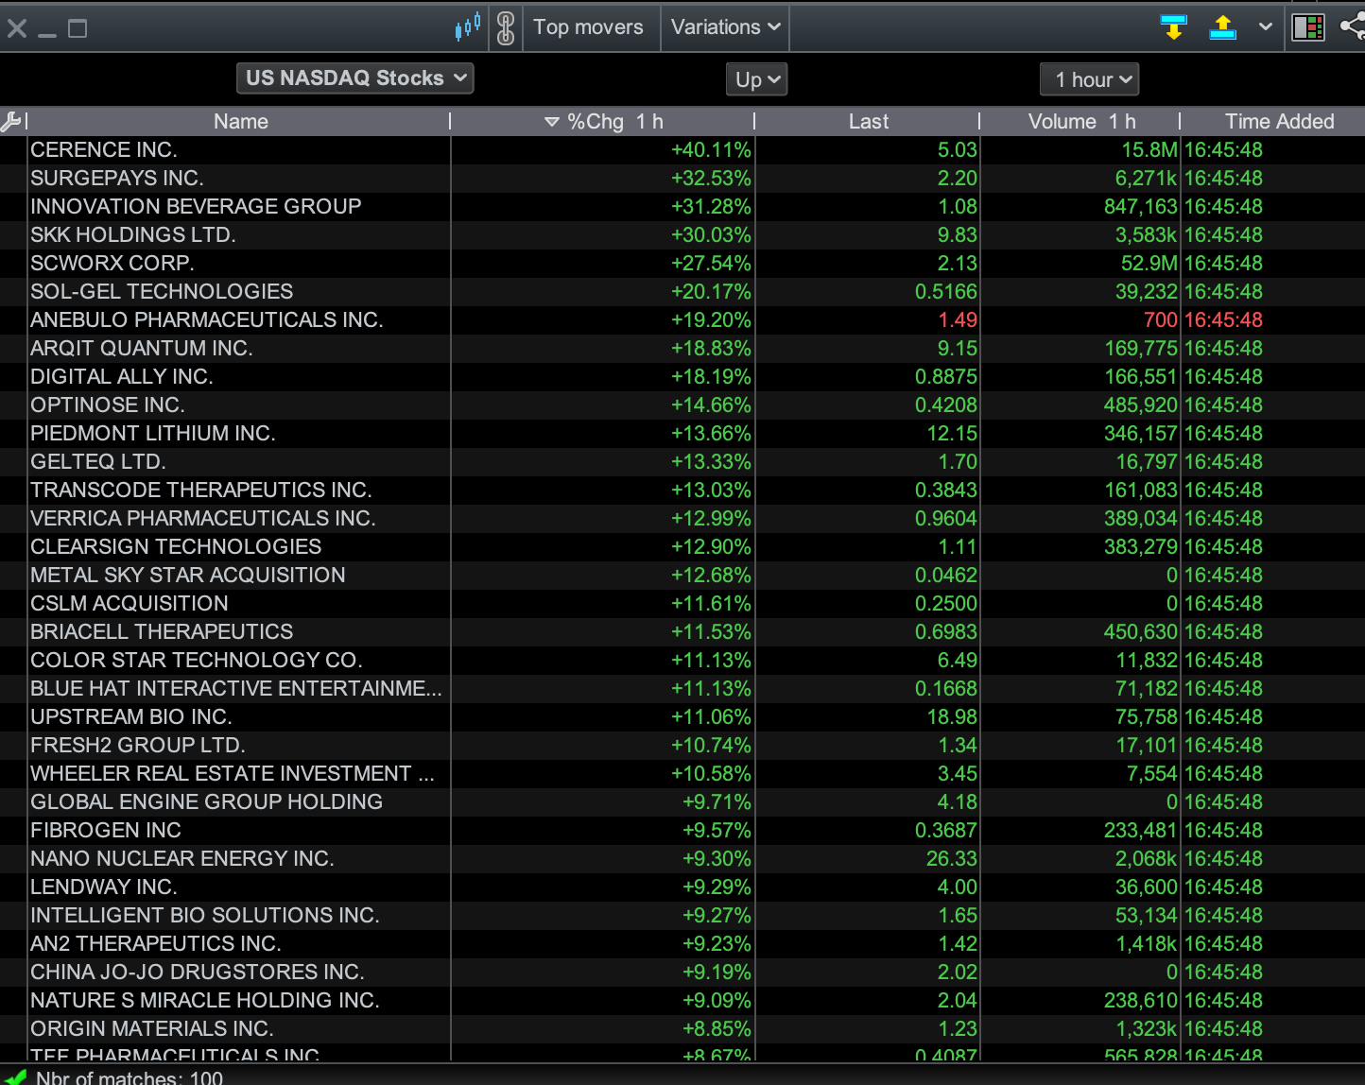Viewport: 1365px width, 1085px height.
Task: Select the ANEBULO PHARMACEUTICALS INC. row
Action: coord(682,320)
